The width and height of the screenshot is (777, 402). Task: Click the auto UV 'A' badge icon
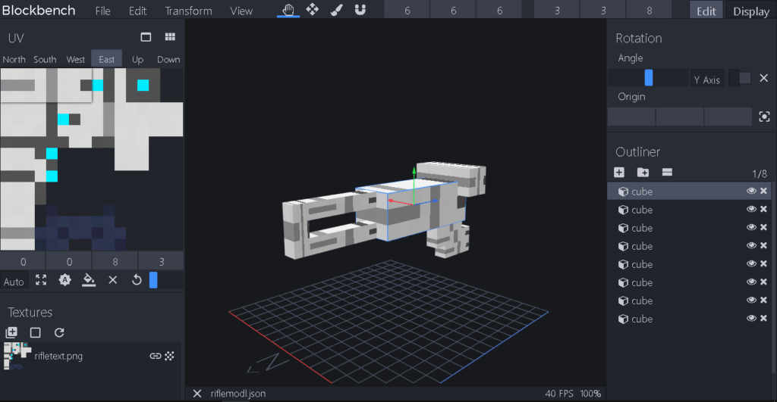point(65,280)
